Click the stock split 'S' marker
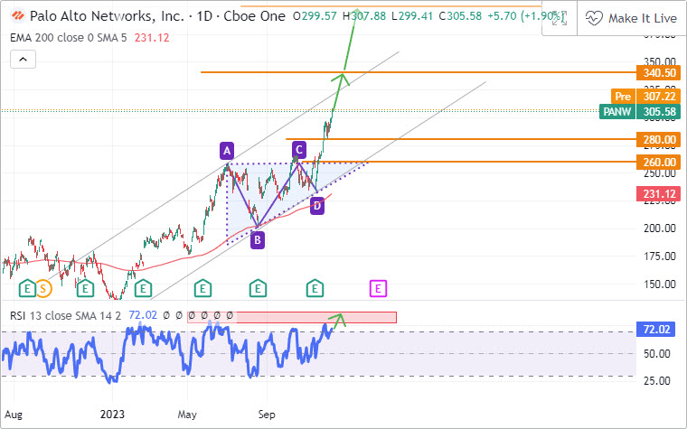Viewport: 687px width, 429px height. coord(43,289)
